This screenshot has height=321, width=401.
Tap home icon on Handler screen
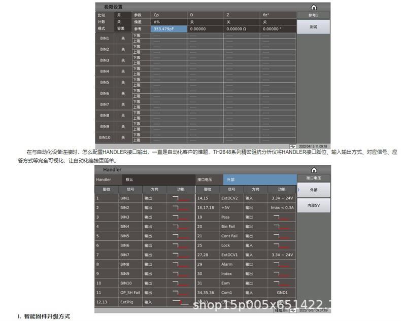[314, 170]
